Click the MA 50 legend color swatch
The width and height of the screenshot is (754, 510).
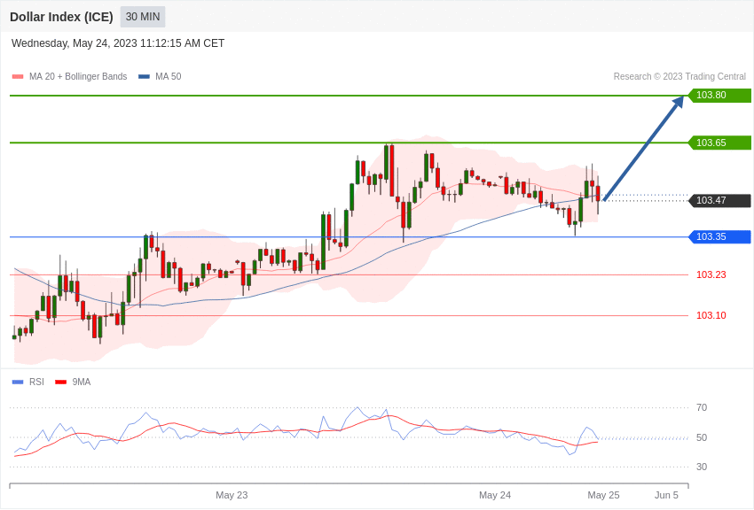(144, 77)
